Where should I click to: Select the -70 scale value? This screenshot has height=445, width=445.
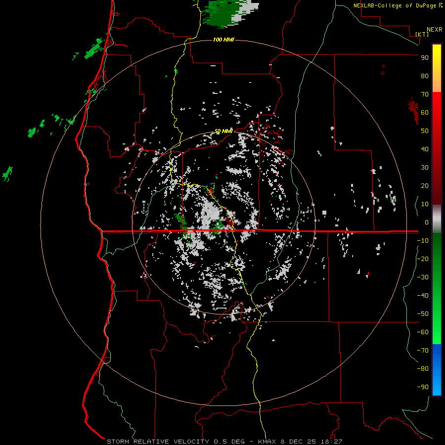click(x=423, y=351)
